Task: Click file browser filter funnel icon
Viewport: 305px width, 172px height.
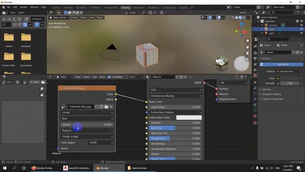Action: coord(37,24)
